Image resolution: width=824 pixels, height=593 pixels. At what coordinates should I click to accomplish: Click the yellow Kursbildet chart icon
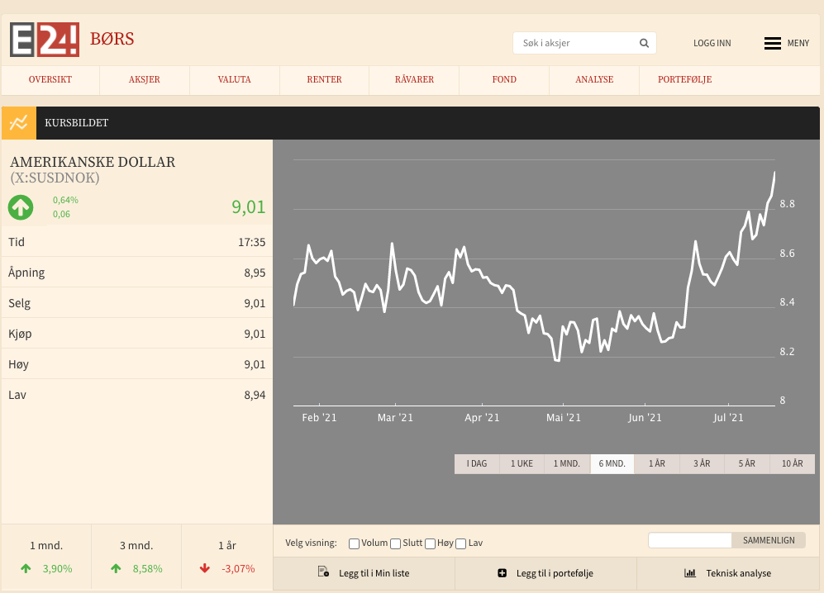[x=17, y=123]
